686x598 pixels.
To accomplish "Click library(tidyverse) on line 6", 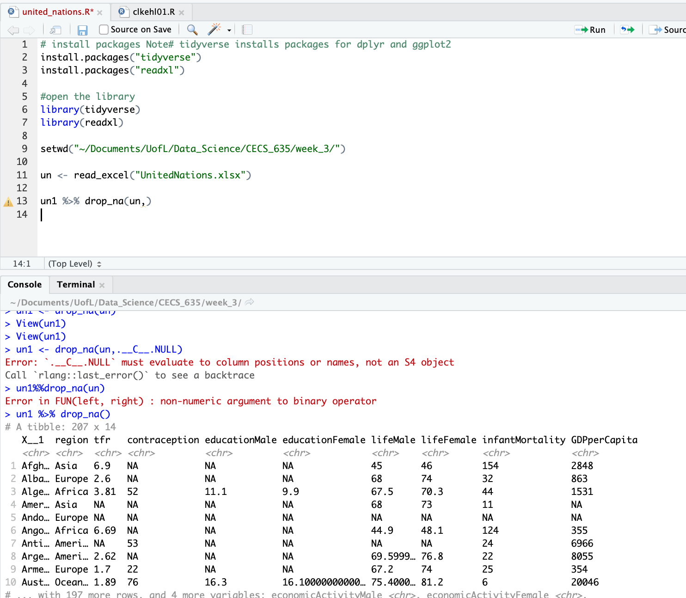I will [90, 110].
